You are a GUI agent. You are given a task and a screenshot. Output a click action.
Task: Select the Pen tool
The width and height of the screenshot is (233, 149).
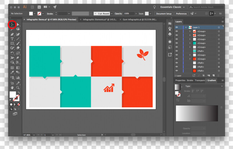click(12, 34)
